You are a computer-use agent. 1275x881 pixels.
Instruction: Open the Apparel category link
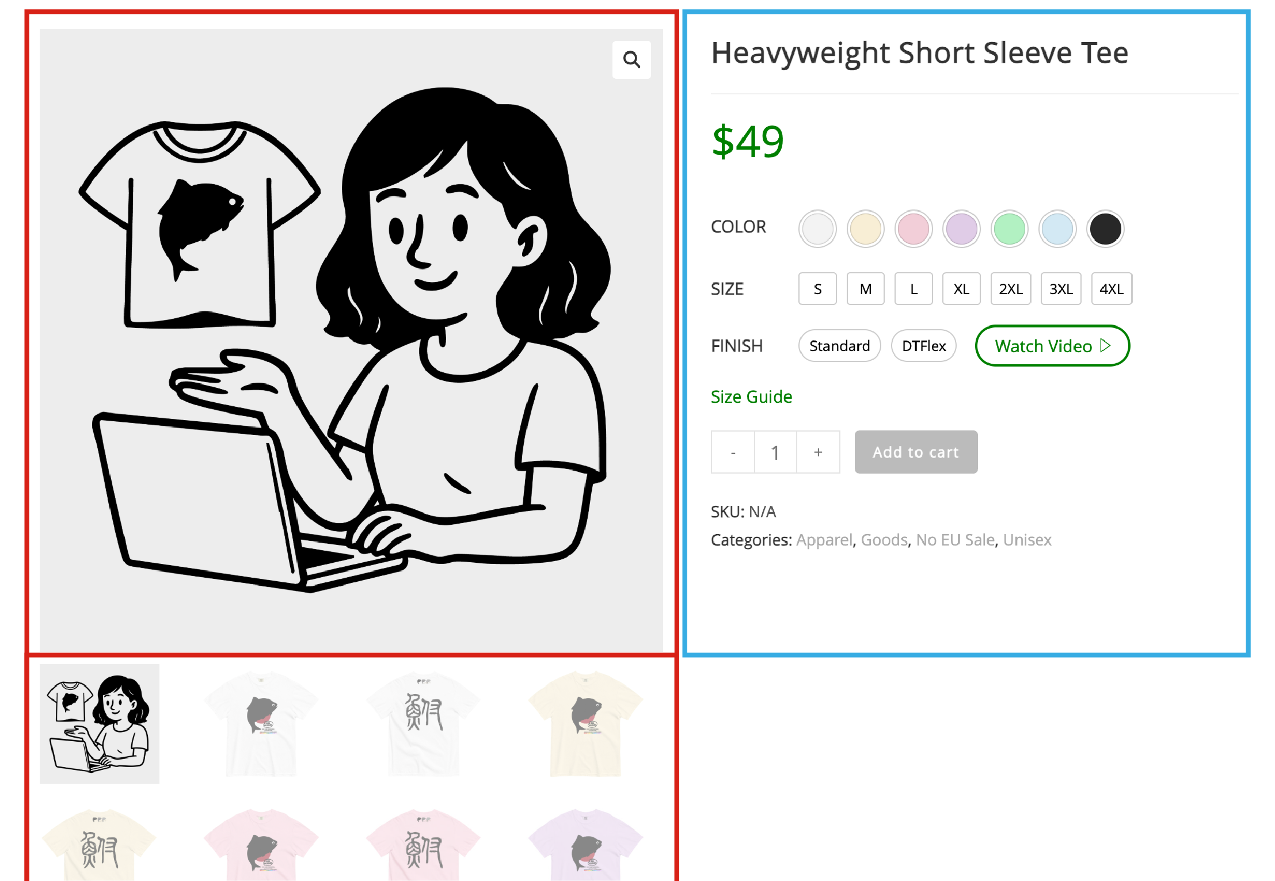[x=824, y=540]
